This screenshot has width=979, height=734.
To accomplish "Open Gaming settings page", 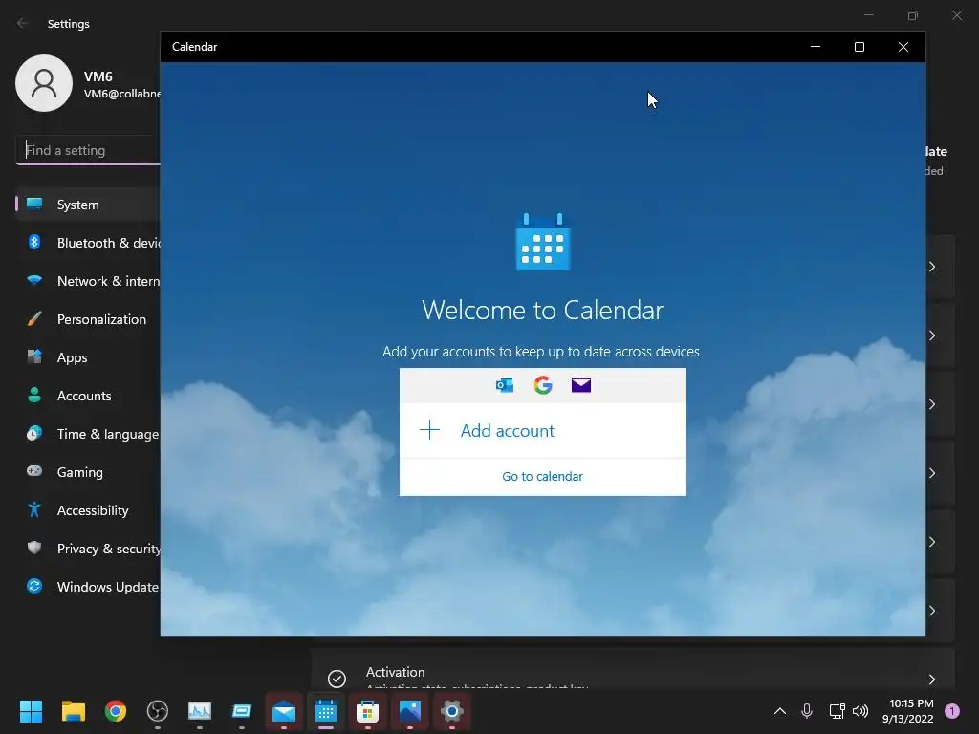I will 88,472.
